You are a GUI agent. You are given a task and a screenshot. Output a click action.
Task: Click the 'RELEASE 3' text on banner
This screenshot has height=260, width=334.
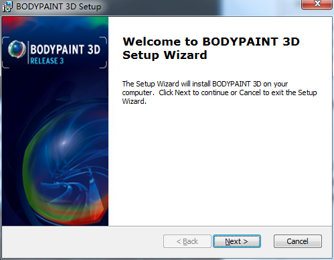[47, 61]
